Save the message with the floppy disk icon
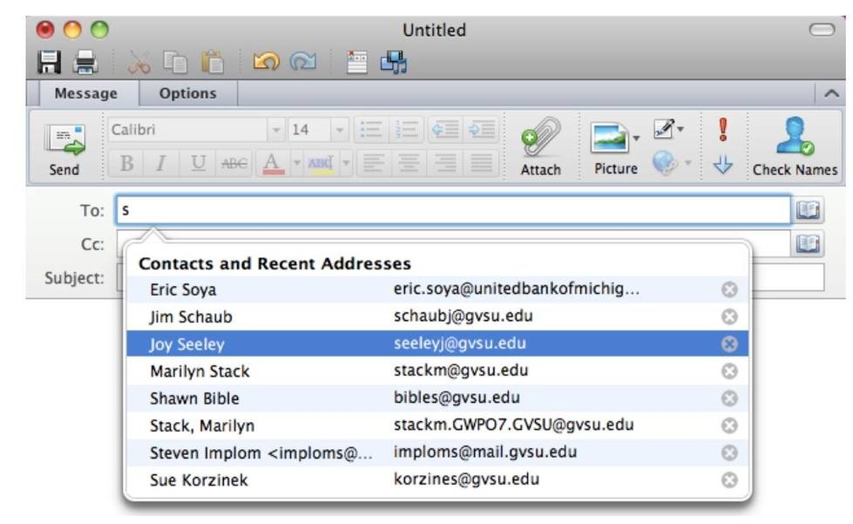The image size is (853, 524). pyautogui.click(x=48, y=60)
